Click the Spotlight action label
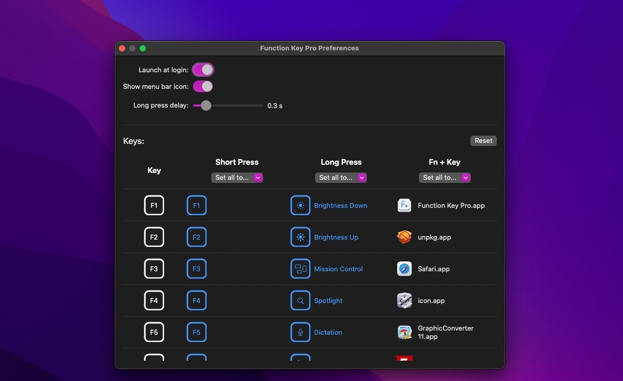Image resolution: width=623 pixels, height=381 pixels. click(328, 300)
